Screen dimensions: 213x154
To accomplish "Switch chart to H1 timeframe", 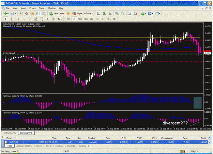I will (x=91, y=19).
